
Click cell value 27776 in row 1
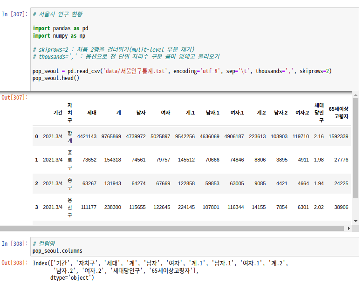coord(341,160)
